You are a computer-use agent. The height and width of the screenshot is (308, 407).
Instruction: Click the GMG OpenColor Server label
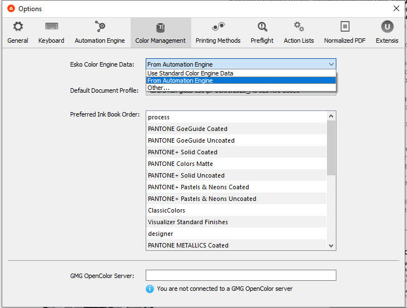tap(102, 276)
